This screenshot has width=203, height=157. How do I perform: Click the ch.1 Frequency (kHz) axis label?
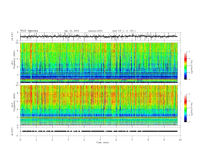tap(13, 60)
